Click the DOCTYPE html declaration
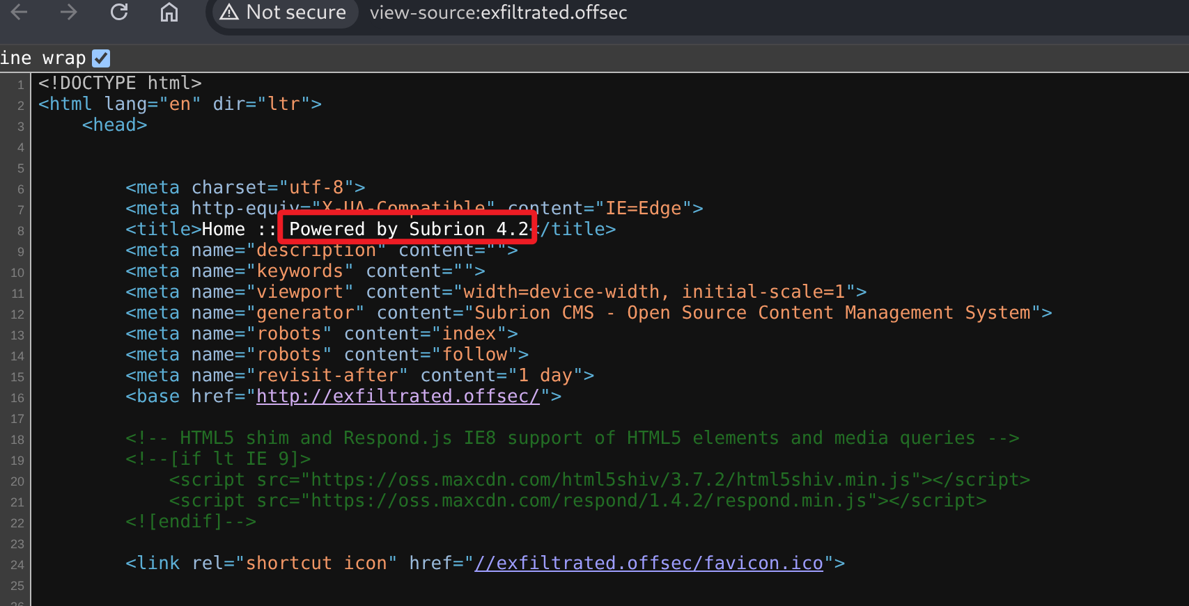Screen dimensions: 1189x606 coord(120,83)
